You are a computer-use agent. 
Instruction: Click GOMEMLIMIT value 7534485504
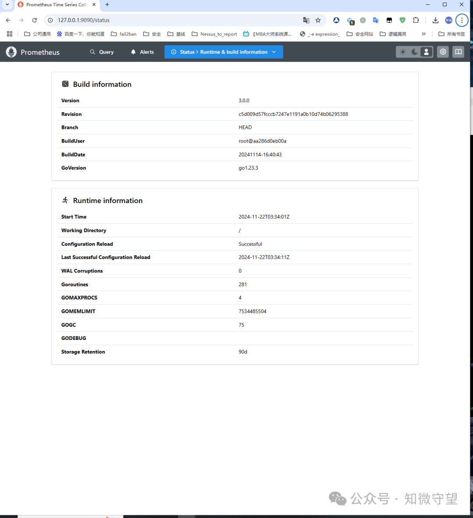[x=253, y=311]
